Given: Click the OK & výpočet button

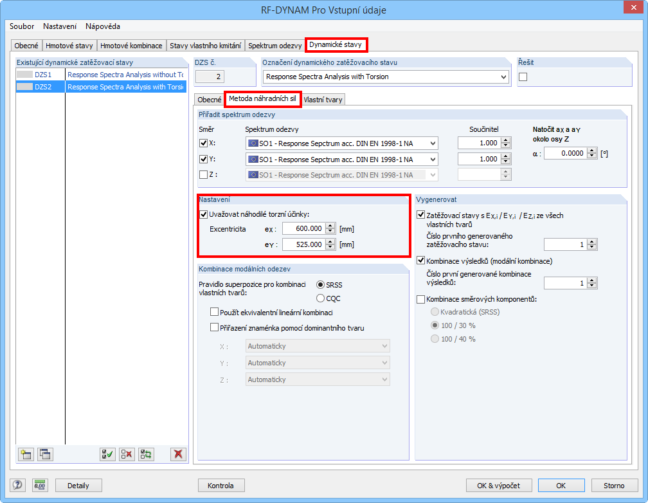Looking at the screenshot, I should pyautogui.click(x=498, y=486).
